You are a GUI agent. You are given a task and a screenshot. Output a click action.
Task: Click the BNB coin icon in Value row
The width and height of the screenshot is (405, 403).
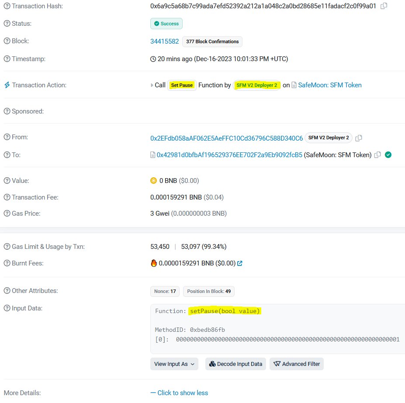(x=153, y=181)
